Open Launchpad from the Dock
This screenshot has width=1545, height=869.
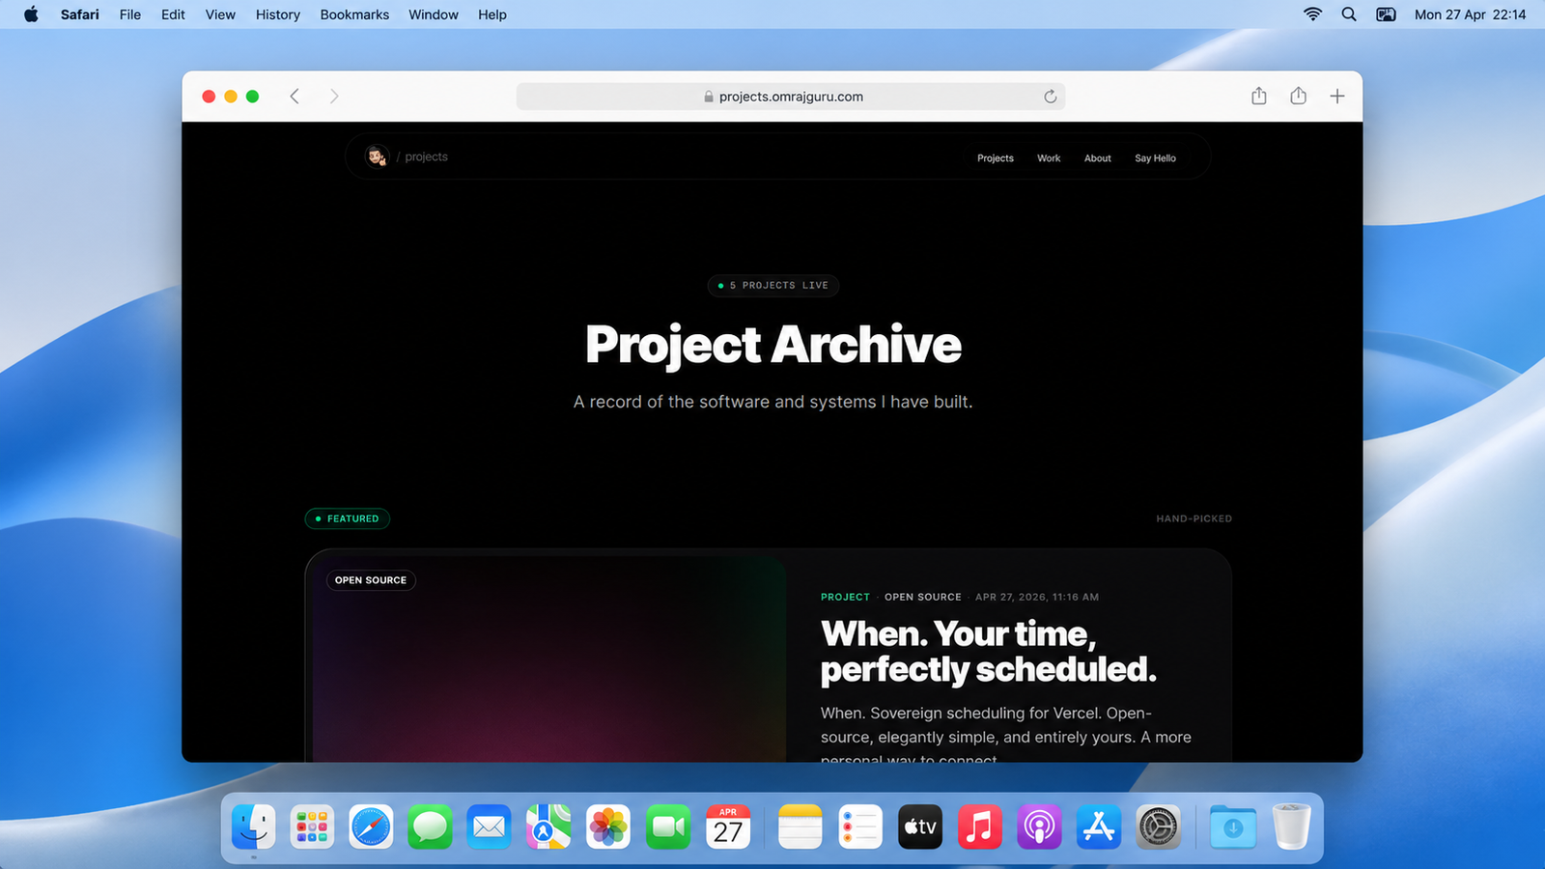[x=312, y=827]
